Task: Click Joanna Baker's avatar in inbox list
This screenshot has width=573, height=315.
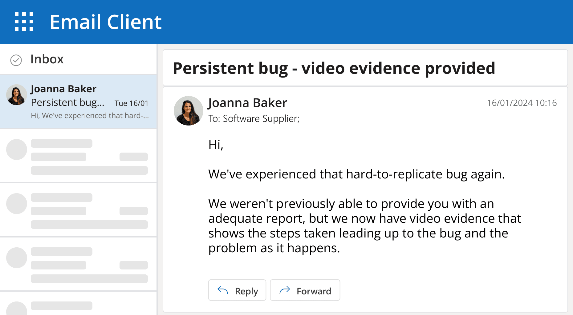Action: [17, 95]
